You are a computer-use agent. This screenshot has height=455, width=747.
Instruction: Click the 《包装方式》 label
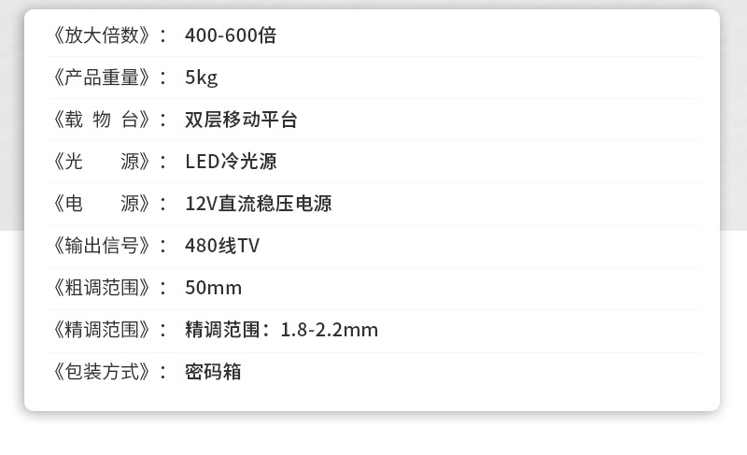[101, 372]
